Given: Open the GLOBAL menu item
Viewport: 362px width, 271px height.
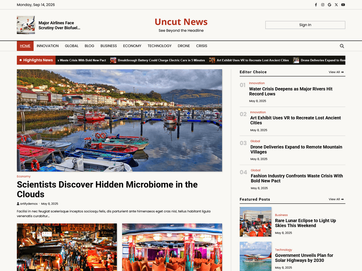Looking at the screenshot, I should coord(71,46).
